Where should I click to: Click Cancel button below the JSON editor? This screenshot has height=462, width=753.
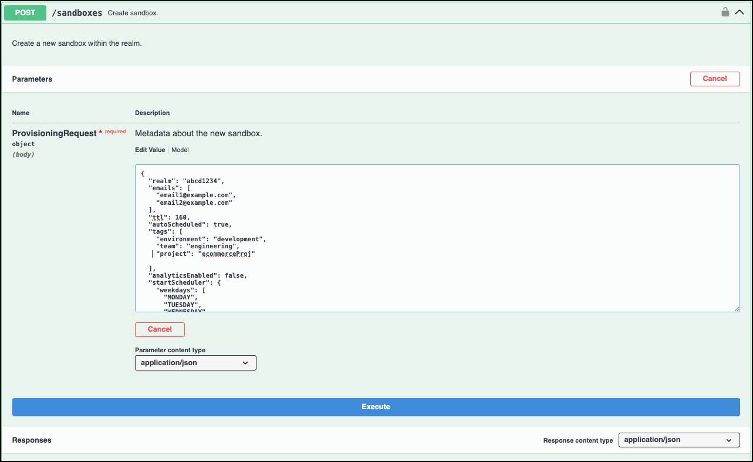[x=160, y=329]
